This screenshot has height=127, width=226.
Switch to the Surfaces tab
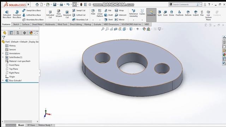click(x=26, y=24)
